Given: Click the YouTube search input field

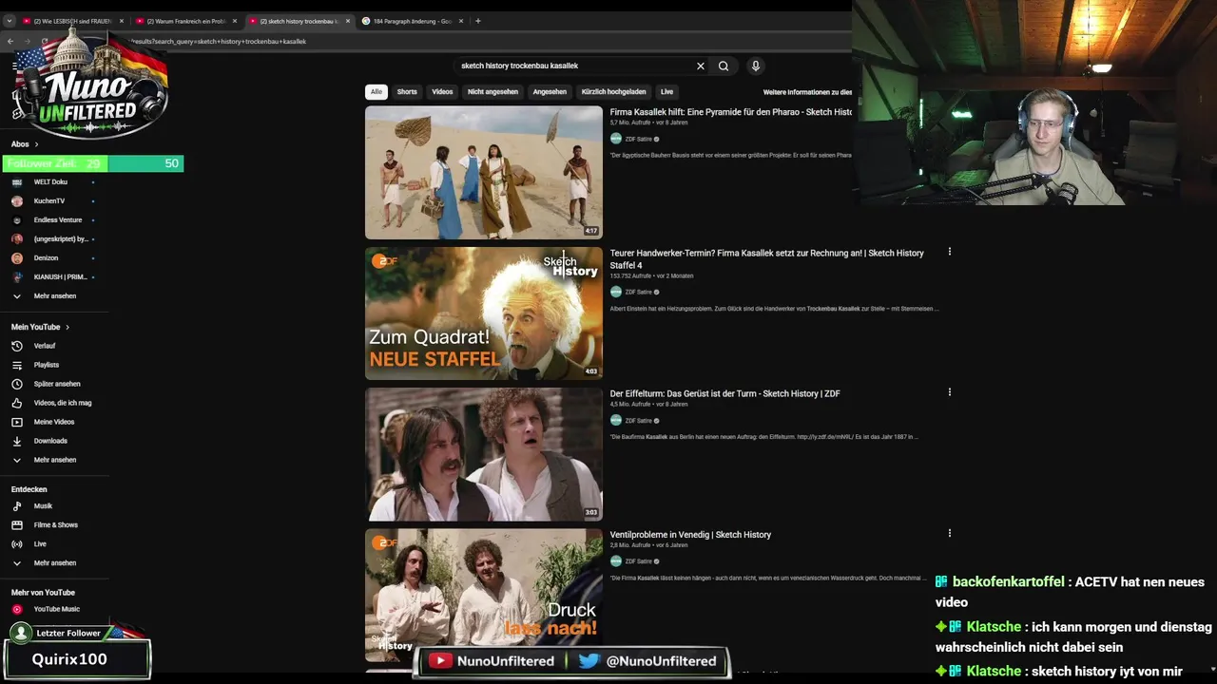Looking at the screenshot, I should tap(575, 66).
